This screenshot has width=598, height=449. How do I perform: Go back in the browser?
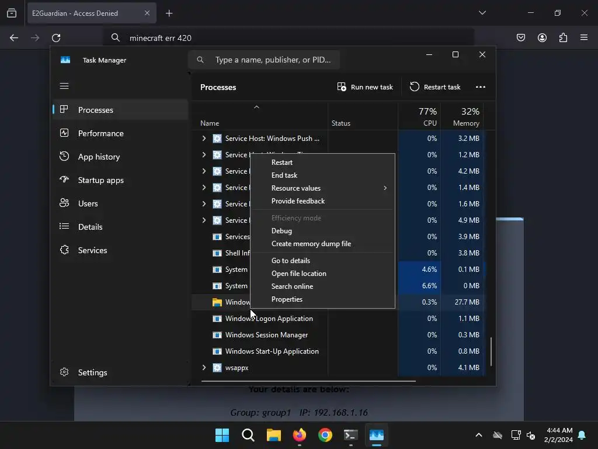(14, 38)
